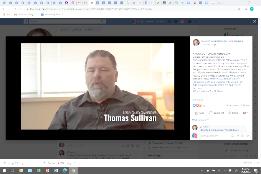Bookmark this page with the star icon

(x=239, y=9)
